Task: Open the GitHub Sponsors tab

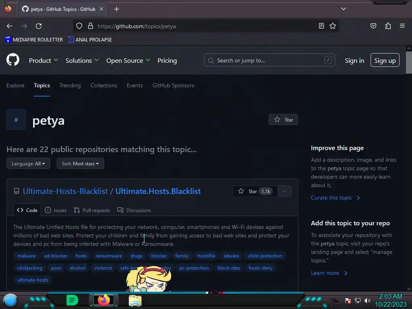Action: coord(173,85)
